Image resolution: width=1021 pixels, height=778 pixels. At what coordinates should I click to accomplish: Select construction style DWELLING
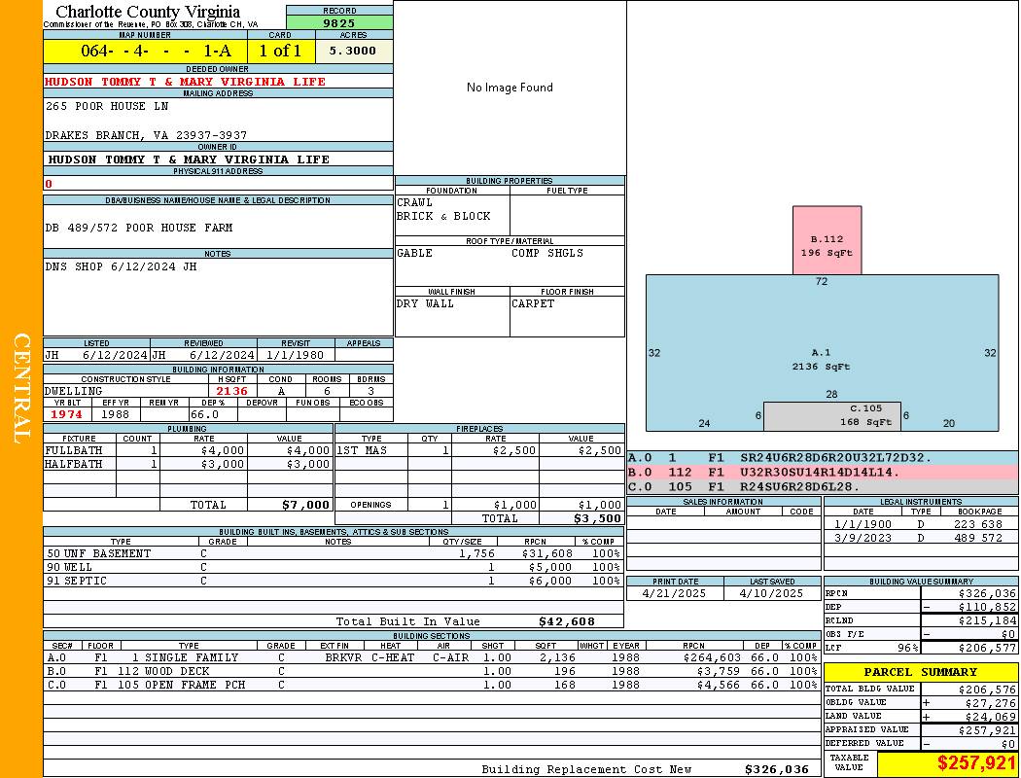(74, 391)
